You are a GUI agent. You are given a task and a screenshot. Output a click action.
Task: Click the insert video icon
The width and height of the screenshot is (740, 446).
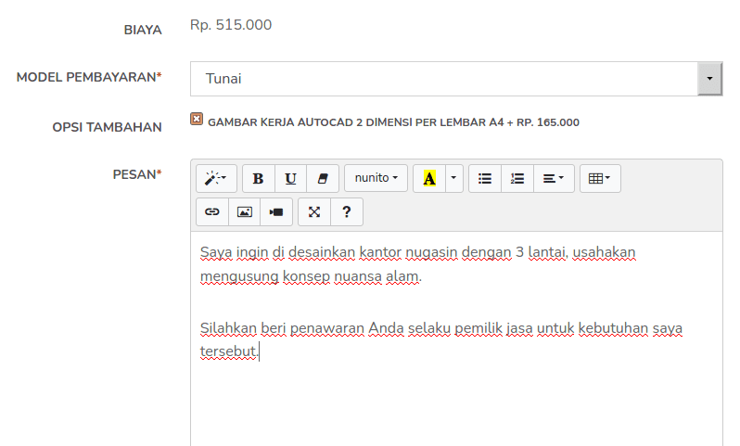(276, 212)
